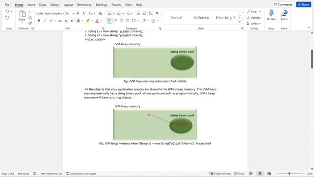Toggle Strikethrough formatting
Image resolution: width=314 pixels, height=177 pixels.
coord(60,21)
